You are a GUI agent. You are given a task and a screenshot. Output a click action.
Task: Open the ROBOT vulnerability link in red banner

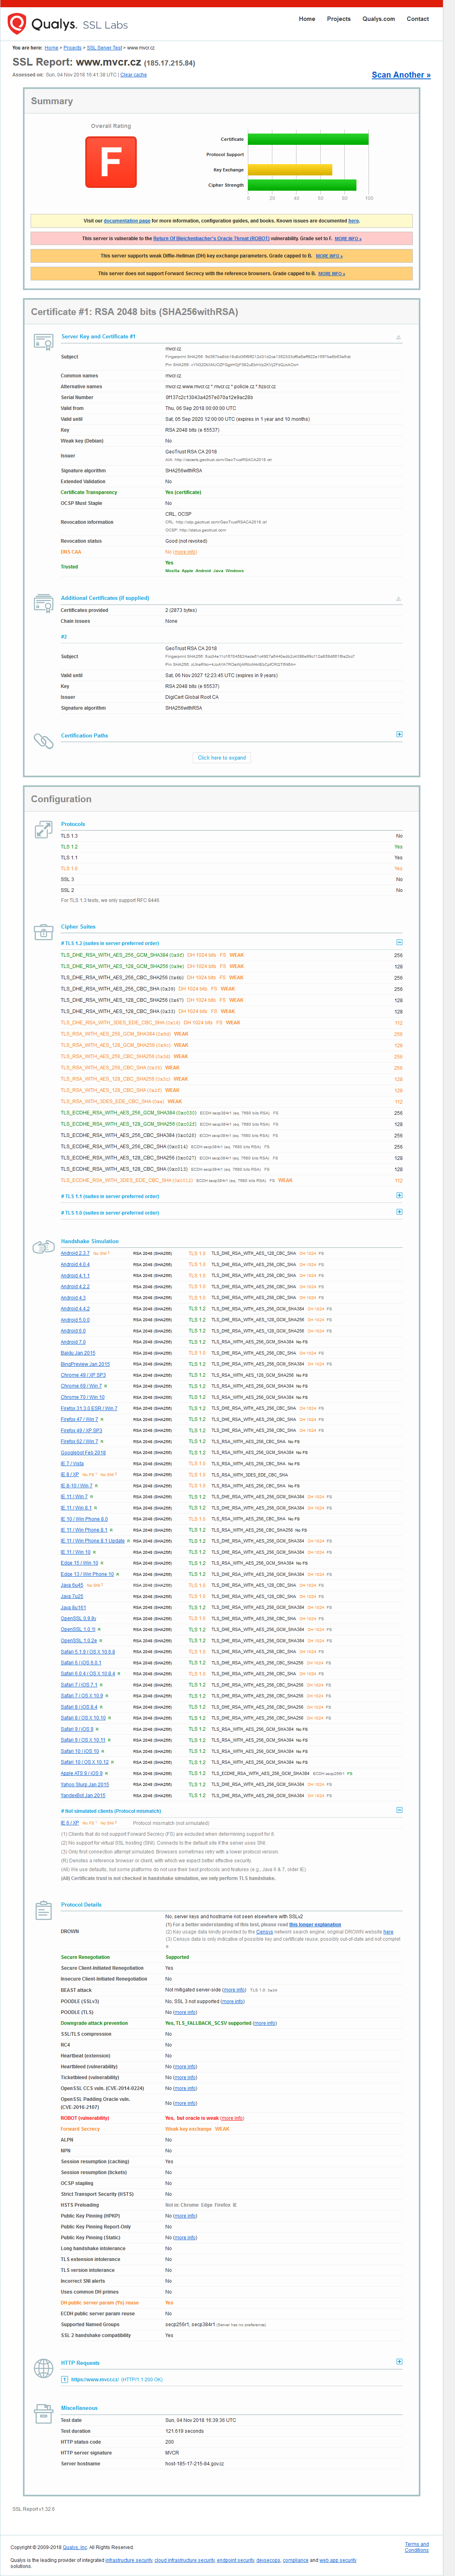(x=211, y=239)
